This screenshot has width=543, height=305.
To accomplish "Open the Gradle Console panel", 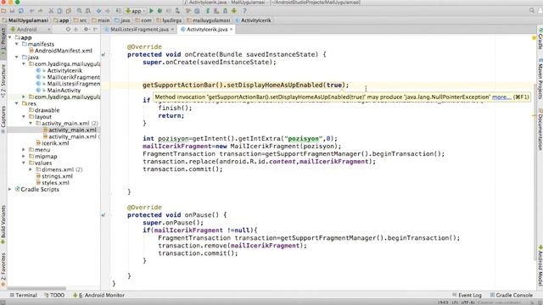I will click(x=512, y=295).
